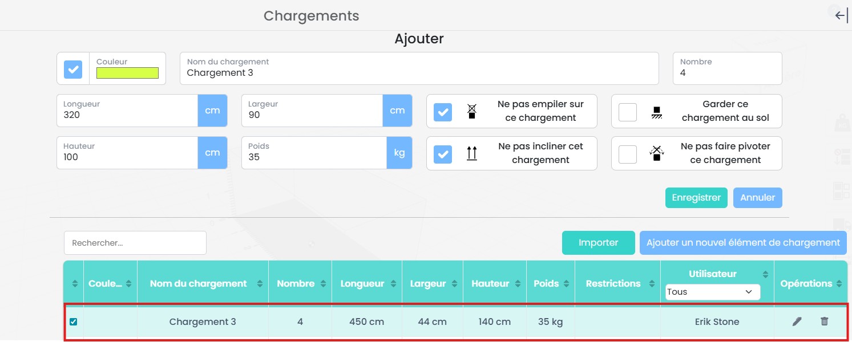Sort by Nombre column arrows
852x342 pixels.
tap(324, 284)
